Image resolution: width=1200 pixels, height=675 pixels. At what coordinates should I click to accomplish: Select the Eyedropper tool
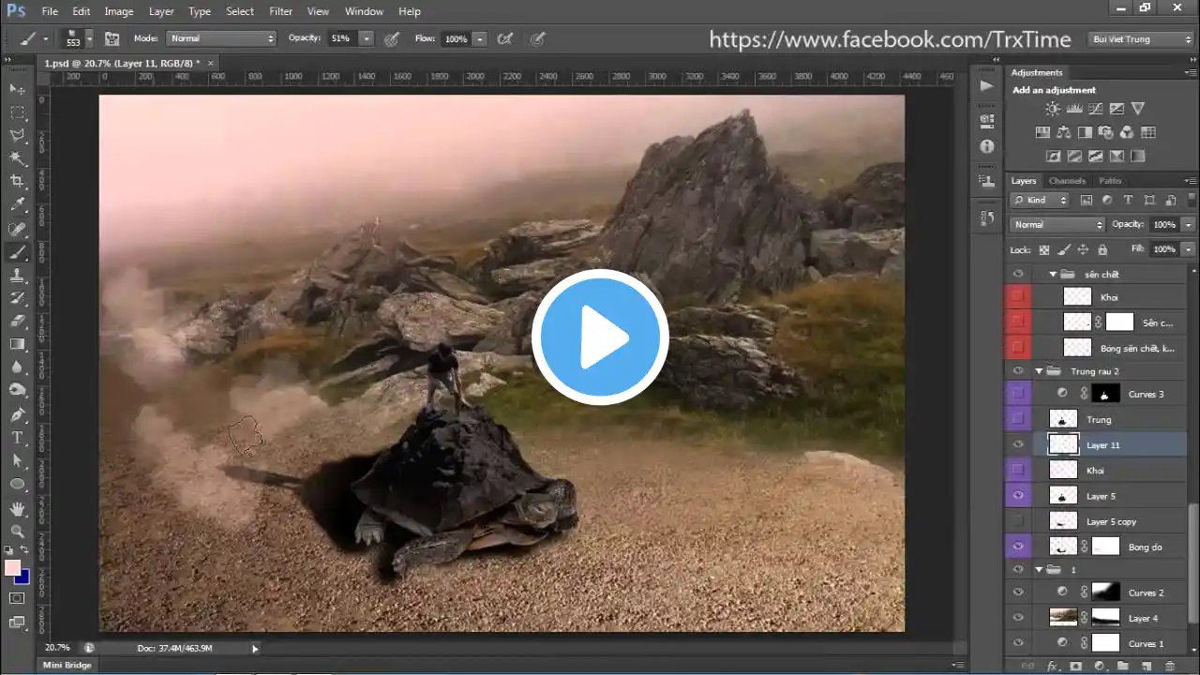point(18,204)
